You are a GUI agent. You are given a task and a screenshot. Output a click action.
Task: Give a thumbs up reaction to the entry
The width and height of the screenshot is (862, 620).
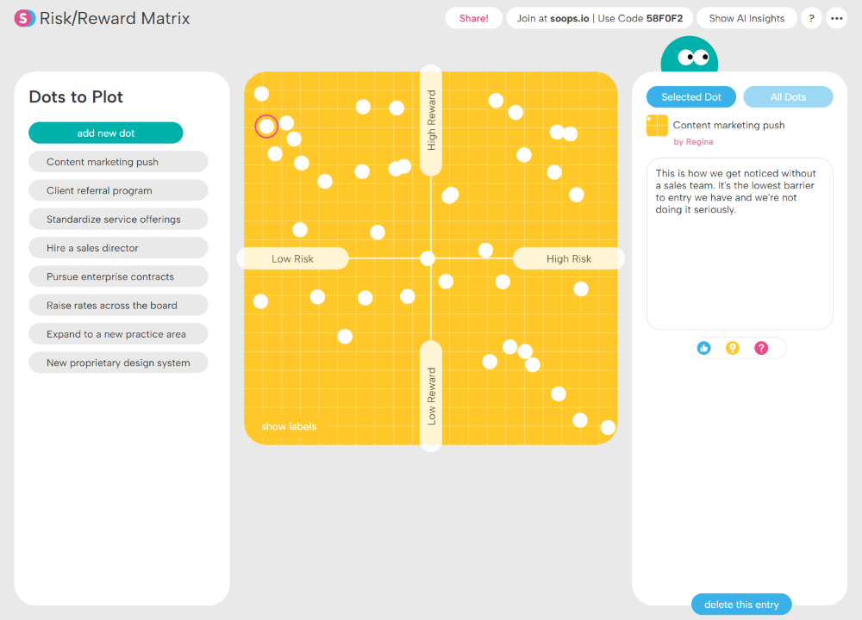click(x=703, y=348)
